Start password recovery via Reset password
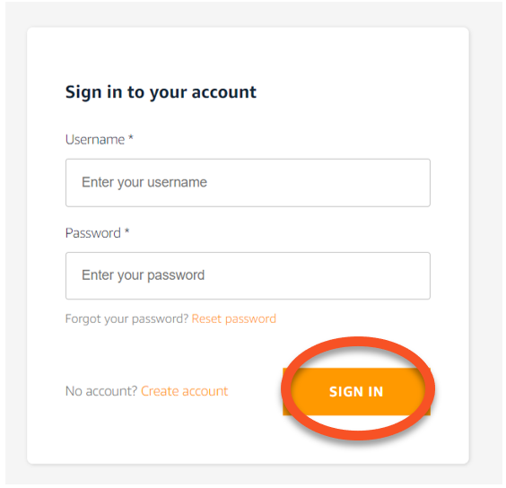 [234, 318]
